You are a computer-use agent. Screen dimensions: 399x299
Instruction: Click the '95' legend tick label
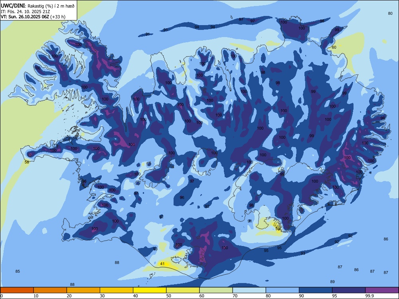[x=334, y=296]
